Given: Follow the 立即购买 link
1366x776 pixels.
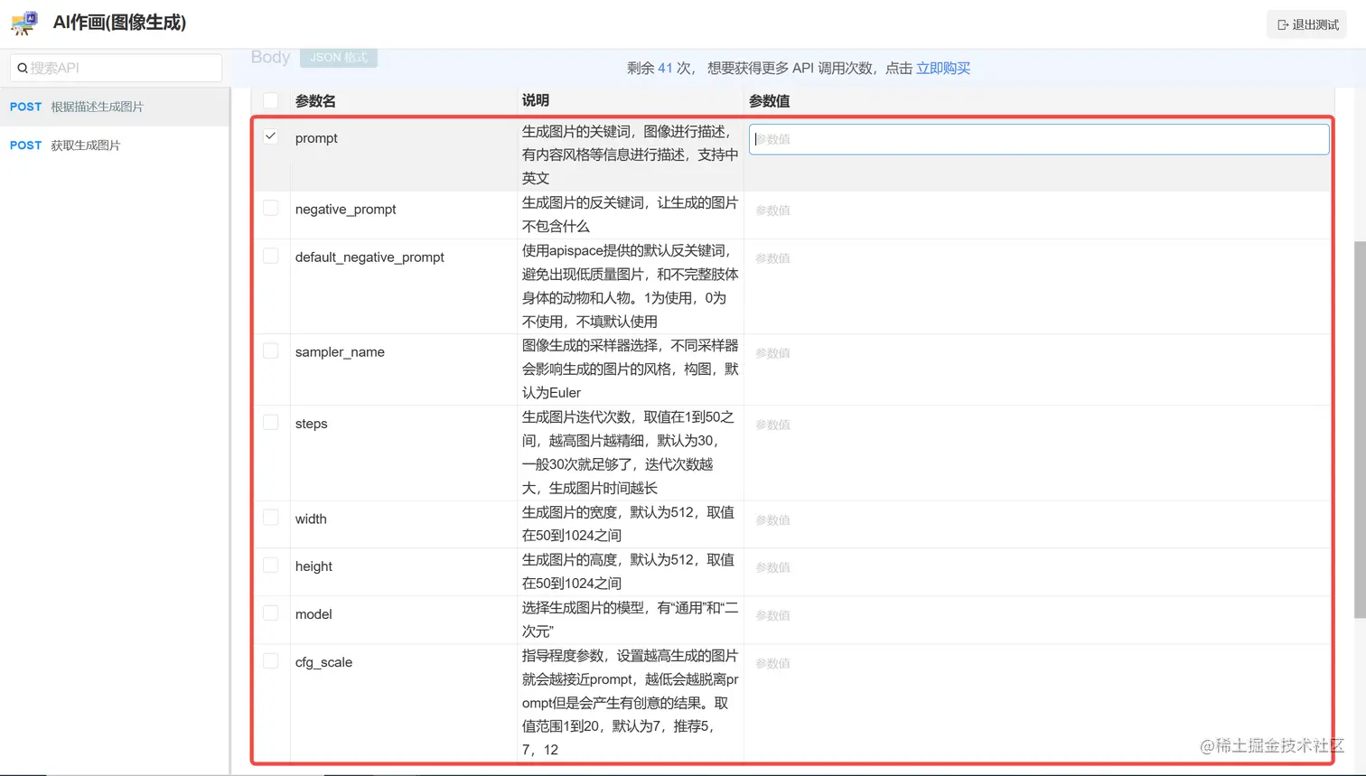Looking at the screenshot, I should pyautogui.click(x=943, y=68).
